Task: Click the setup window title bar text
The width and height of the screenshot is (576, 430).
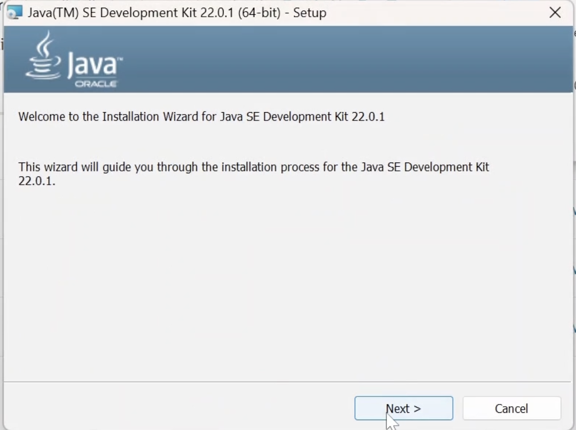Action: click(x=176, y=12)
